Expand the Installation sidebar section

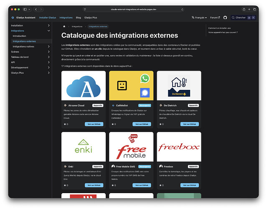[x=49, y=25]
